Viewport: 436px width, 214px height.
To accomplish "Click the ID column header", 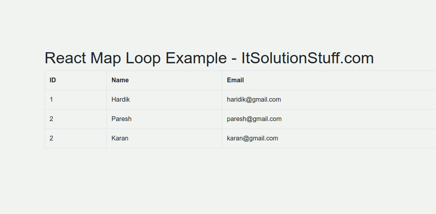I will (53, 80).
